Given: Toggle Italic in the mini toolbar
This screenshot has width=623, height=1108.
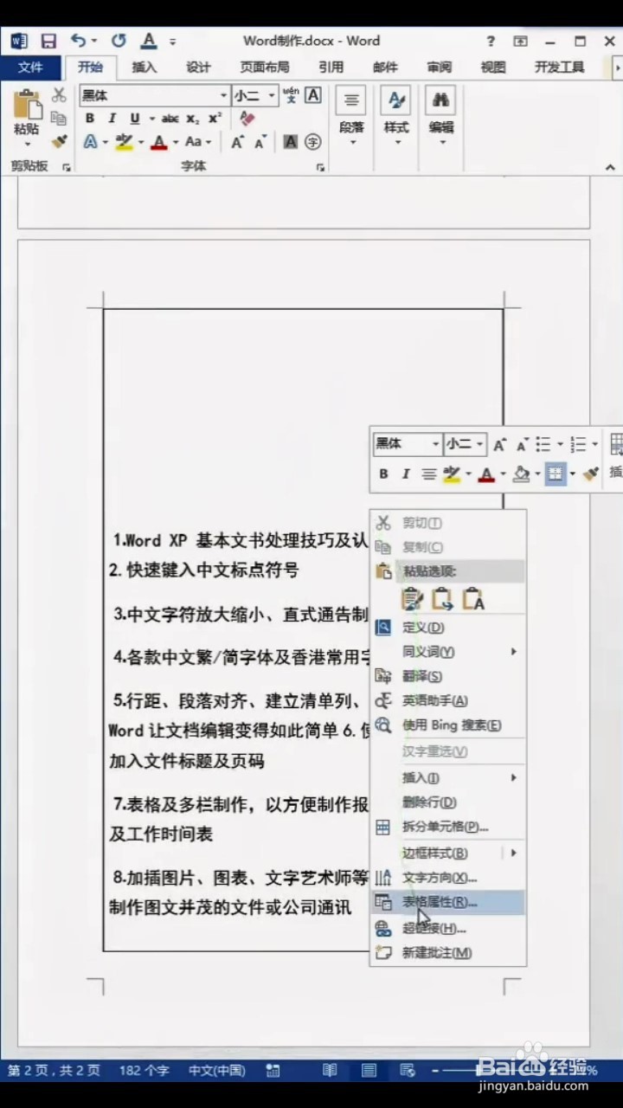Looking at the screenshot, I should (405, 473).
